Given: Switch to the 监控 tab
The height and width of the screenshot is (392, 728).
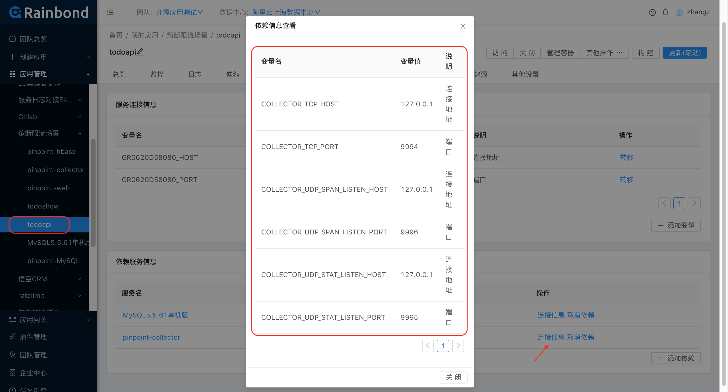Looking at the screenshot, I should (157, 75).
